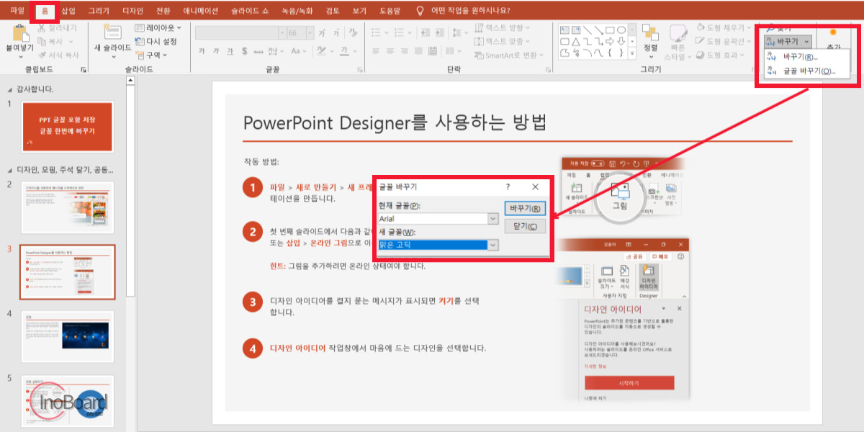
Task: Open Text Direction (텍스트 방향) dropdown
Action: coord(503,28)
